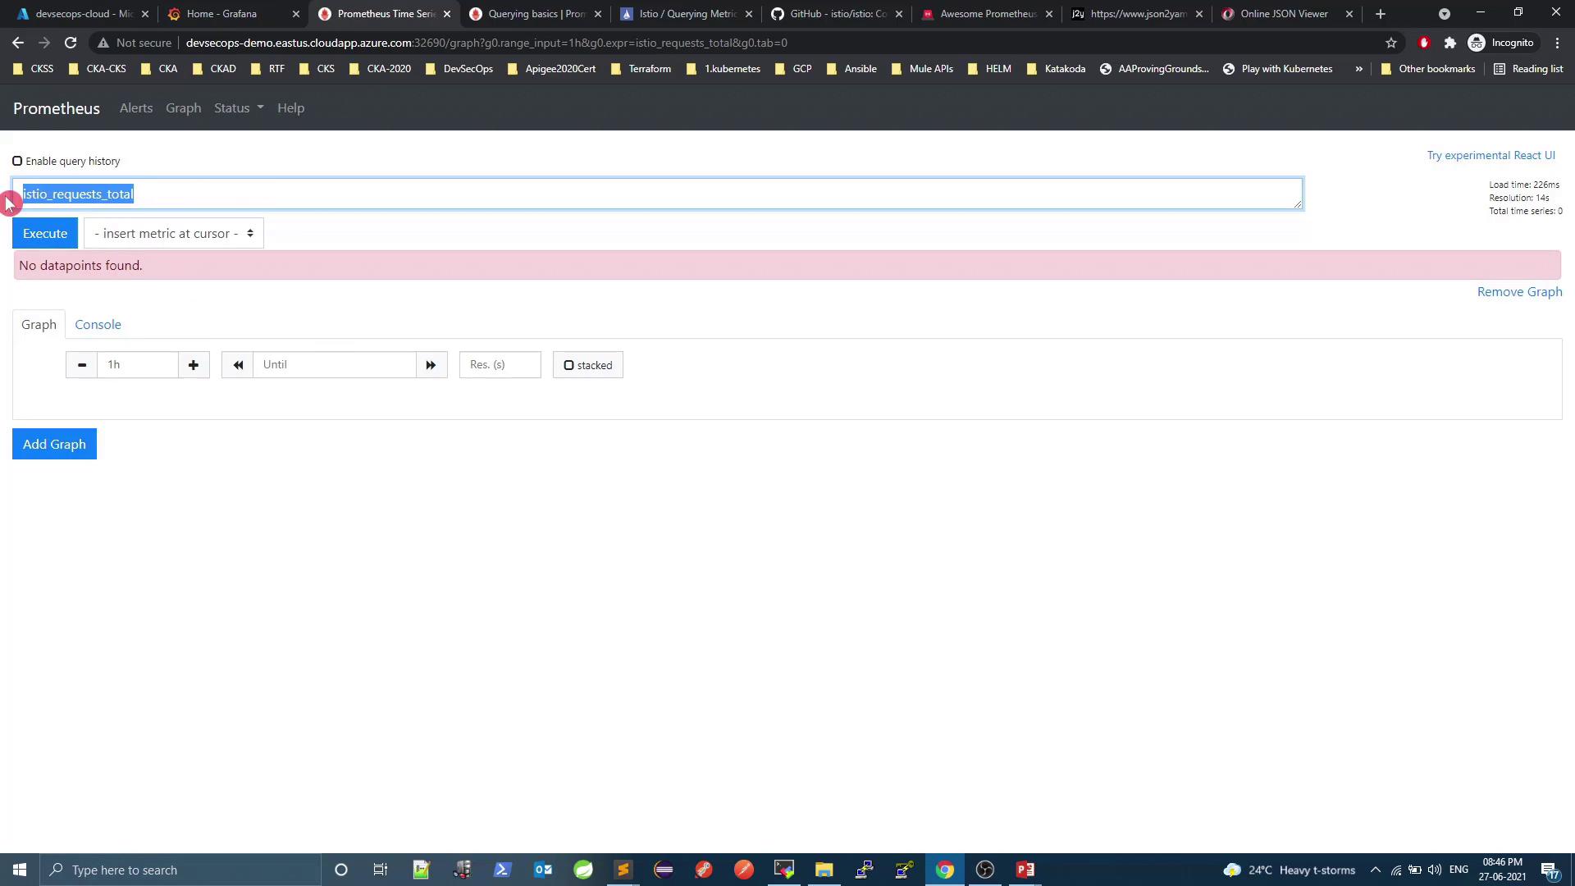This screenshot has width=1575, height=886.
Task: Click the Execute button
Action: (x=45, y=234)
